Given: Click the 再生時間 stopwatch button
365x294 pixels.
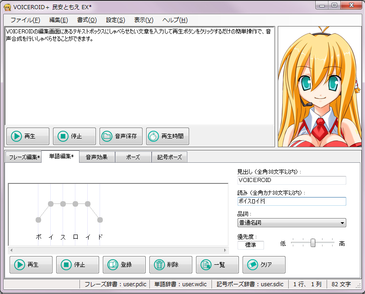Looking at the screenshot, I should (x=167, y=136).
